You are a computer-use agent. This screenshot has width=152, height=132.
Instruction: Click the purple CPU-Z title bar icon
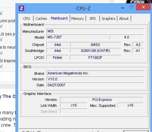[21, 8]
